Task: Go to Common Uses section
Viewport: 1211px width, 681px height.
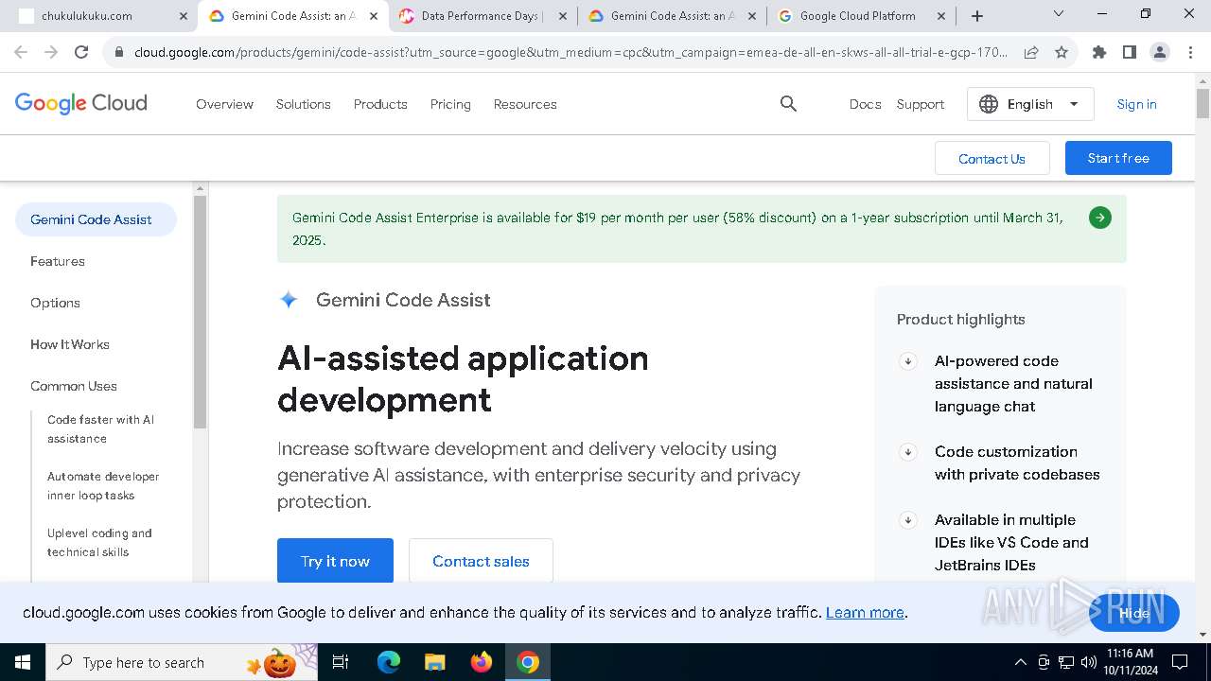Action: coord(74,386)
